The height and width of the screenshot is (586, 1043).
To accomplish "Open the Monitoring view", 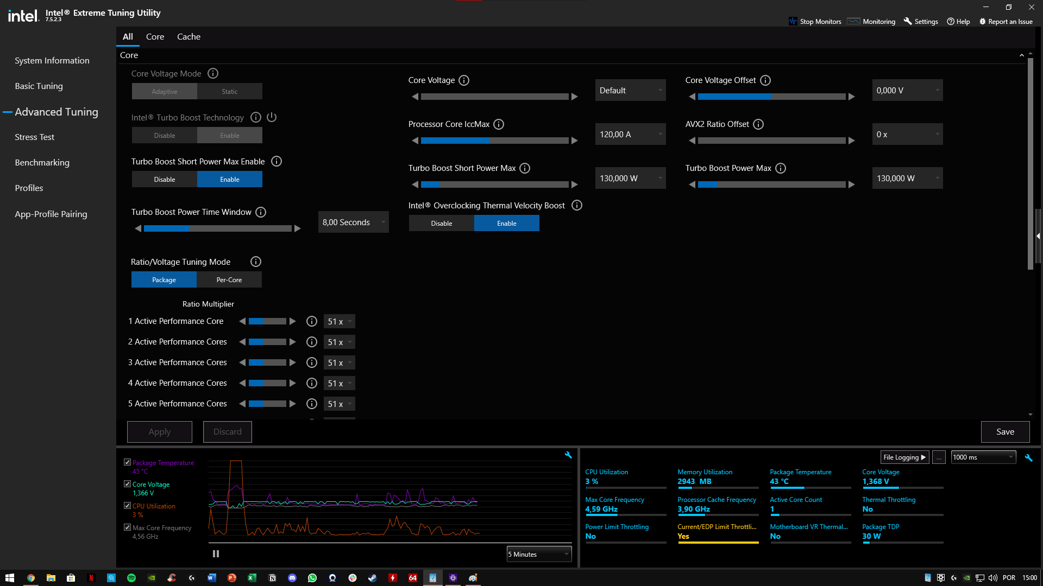I will (x=871, y=21).
